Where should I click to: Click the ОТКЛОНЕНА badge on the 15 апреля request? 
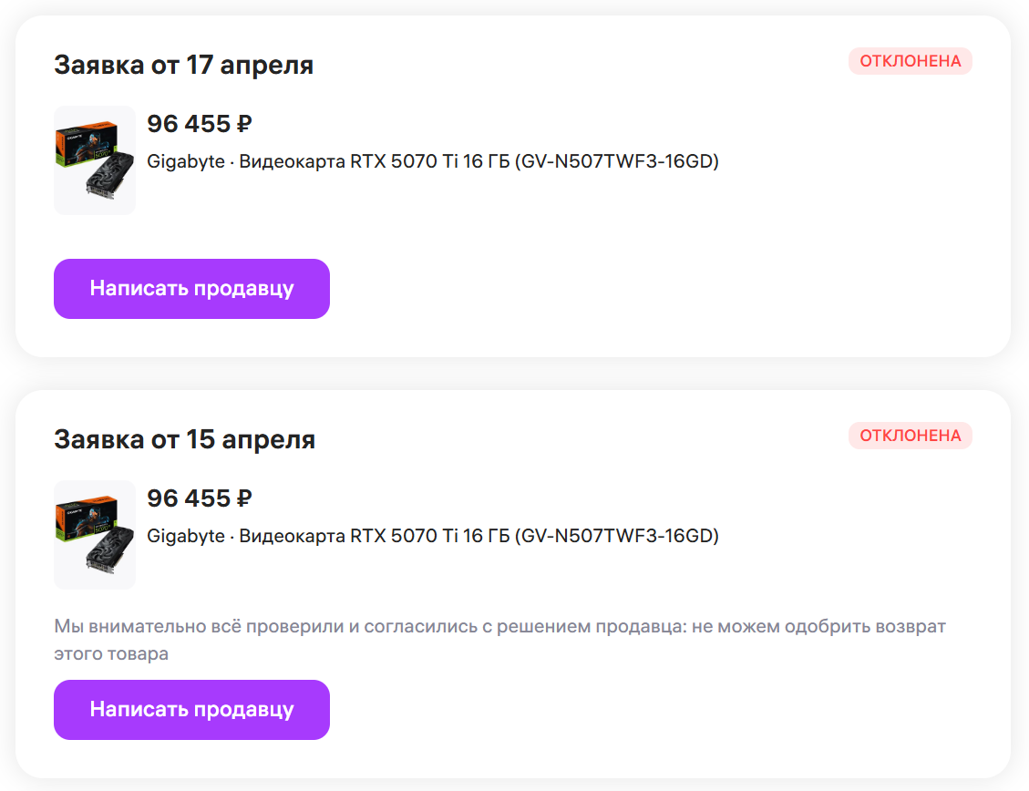click(x=910, y=436)
